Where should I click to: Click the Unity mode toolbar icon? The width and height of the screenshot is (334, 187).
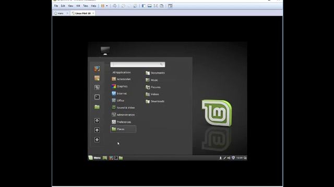tap(161, 6)
